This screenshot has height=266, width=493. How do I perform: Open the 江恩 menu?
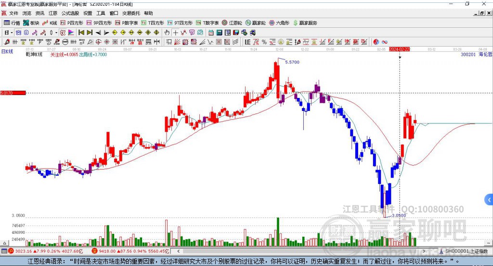[53, 13]
